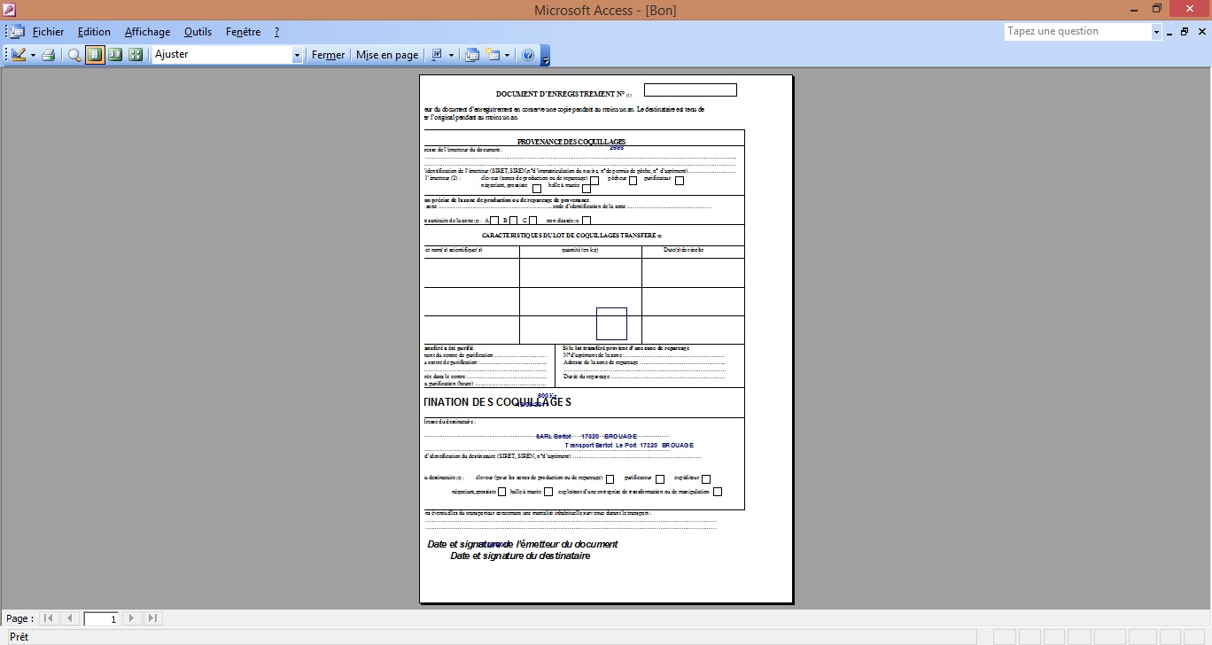Go to next page of report
This screenshot has width=1212, height=645.
(131, 618)
